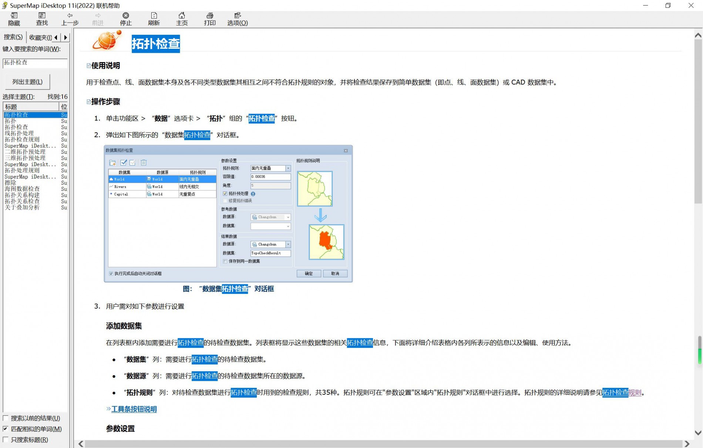Screen dimensions: 703x448
Task: Click the invert selection icon in dialog image
Action: [132, 163]
